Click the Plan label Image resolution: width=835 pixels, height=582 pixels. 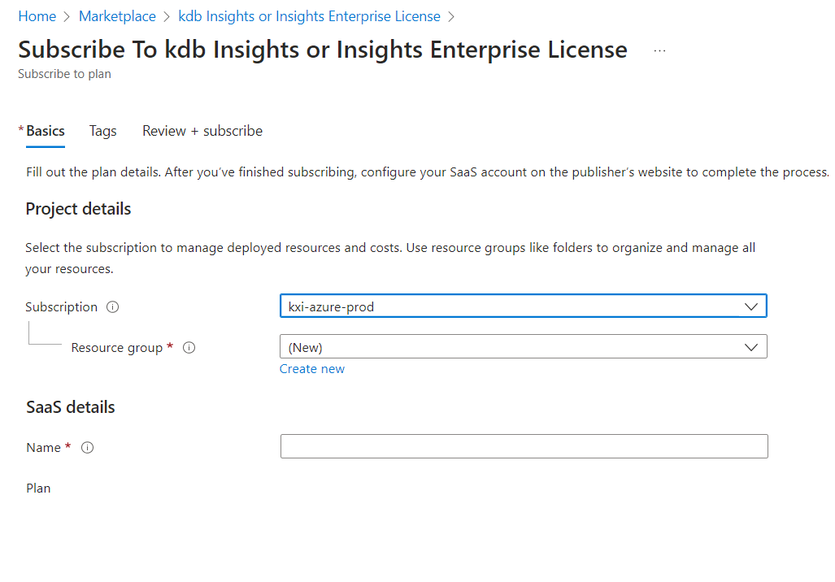click(x=38, y=489)
